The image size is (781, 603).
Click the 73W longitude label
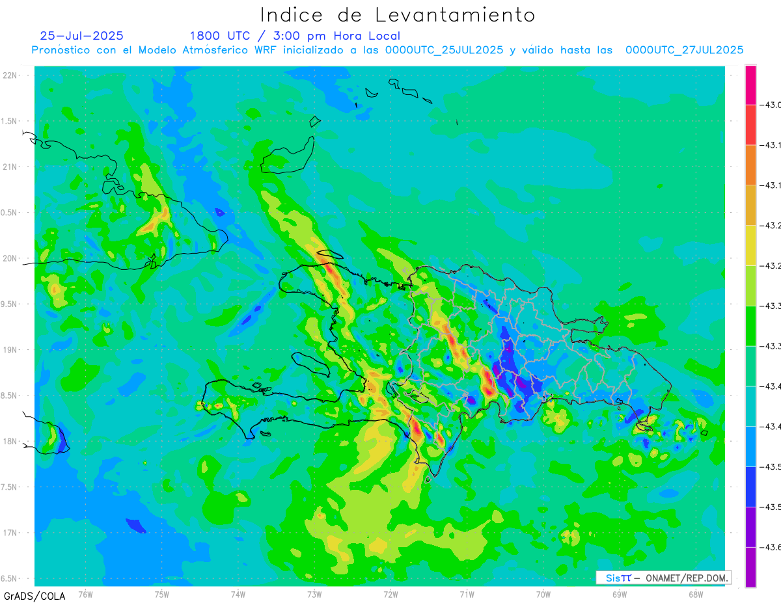click(314, 594)
